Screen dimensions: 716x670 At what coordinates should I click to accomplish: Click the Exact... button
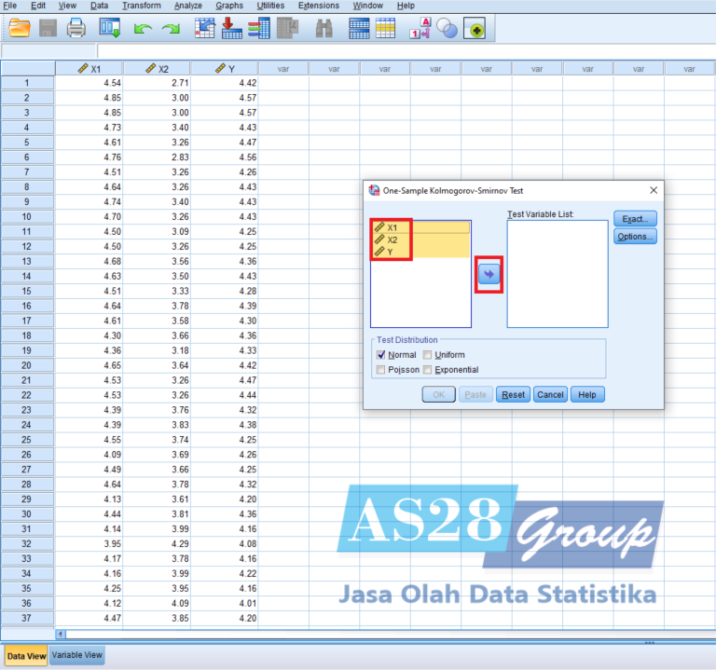[x=635, y=218]
